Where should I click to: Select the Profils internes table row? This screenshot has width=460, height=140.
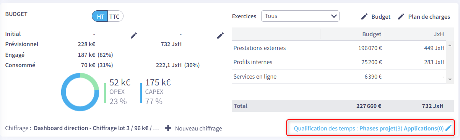click(x=339, y=62)
